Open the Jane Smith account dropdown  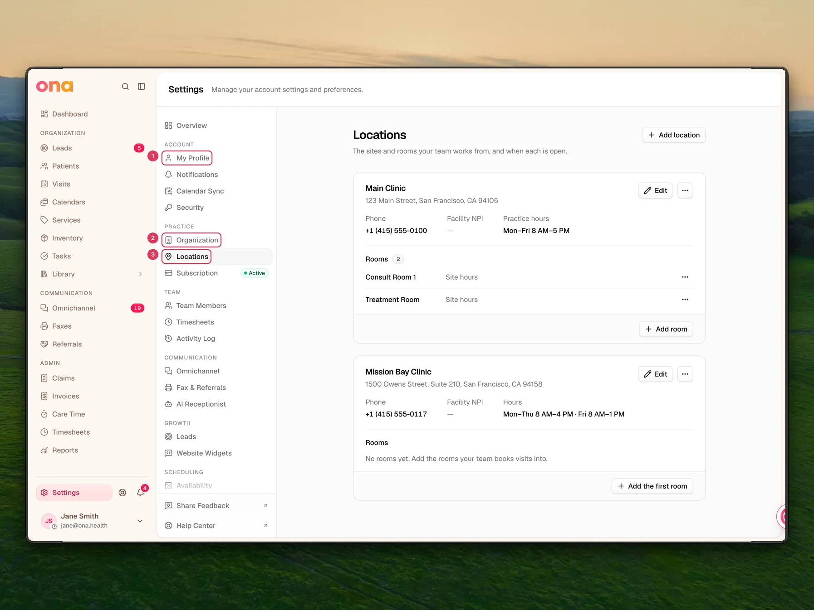click(140, 521)
